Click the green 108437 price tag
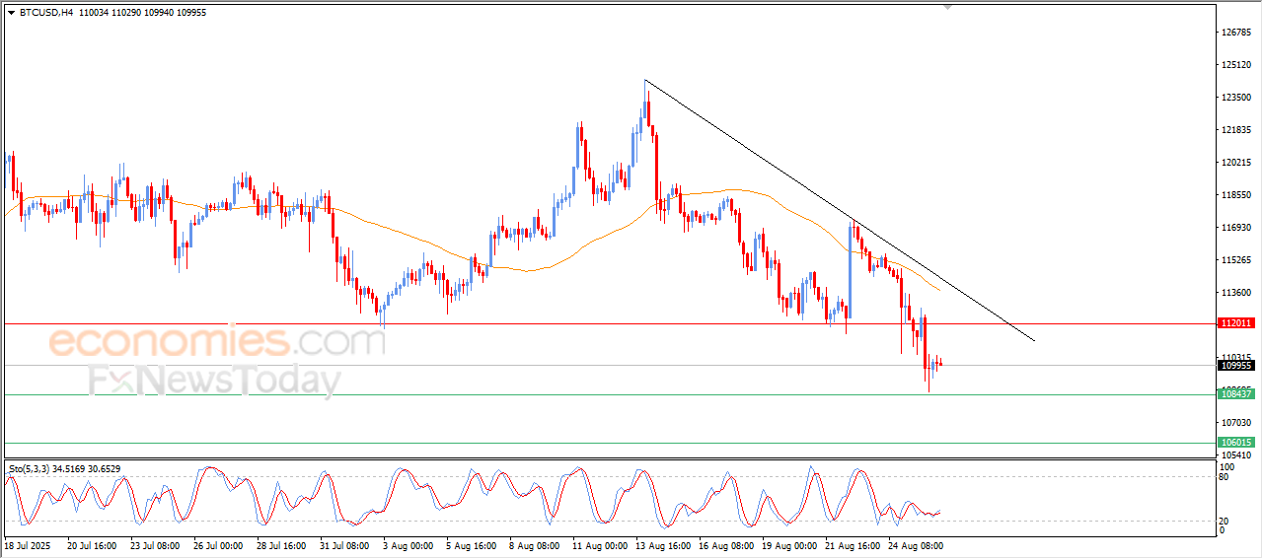The width and height of the screenshot is (1263, 559). pos(1236,393)
